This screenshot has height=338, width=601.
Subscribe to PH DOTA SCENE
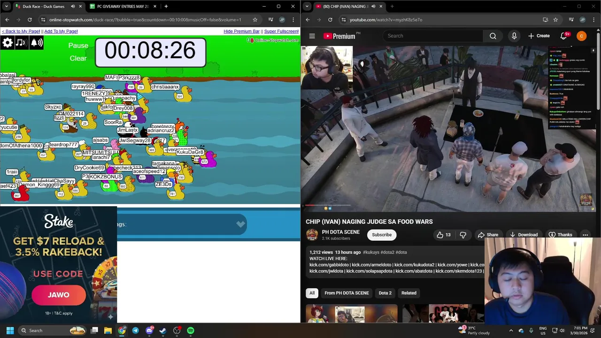pos(382,235)
